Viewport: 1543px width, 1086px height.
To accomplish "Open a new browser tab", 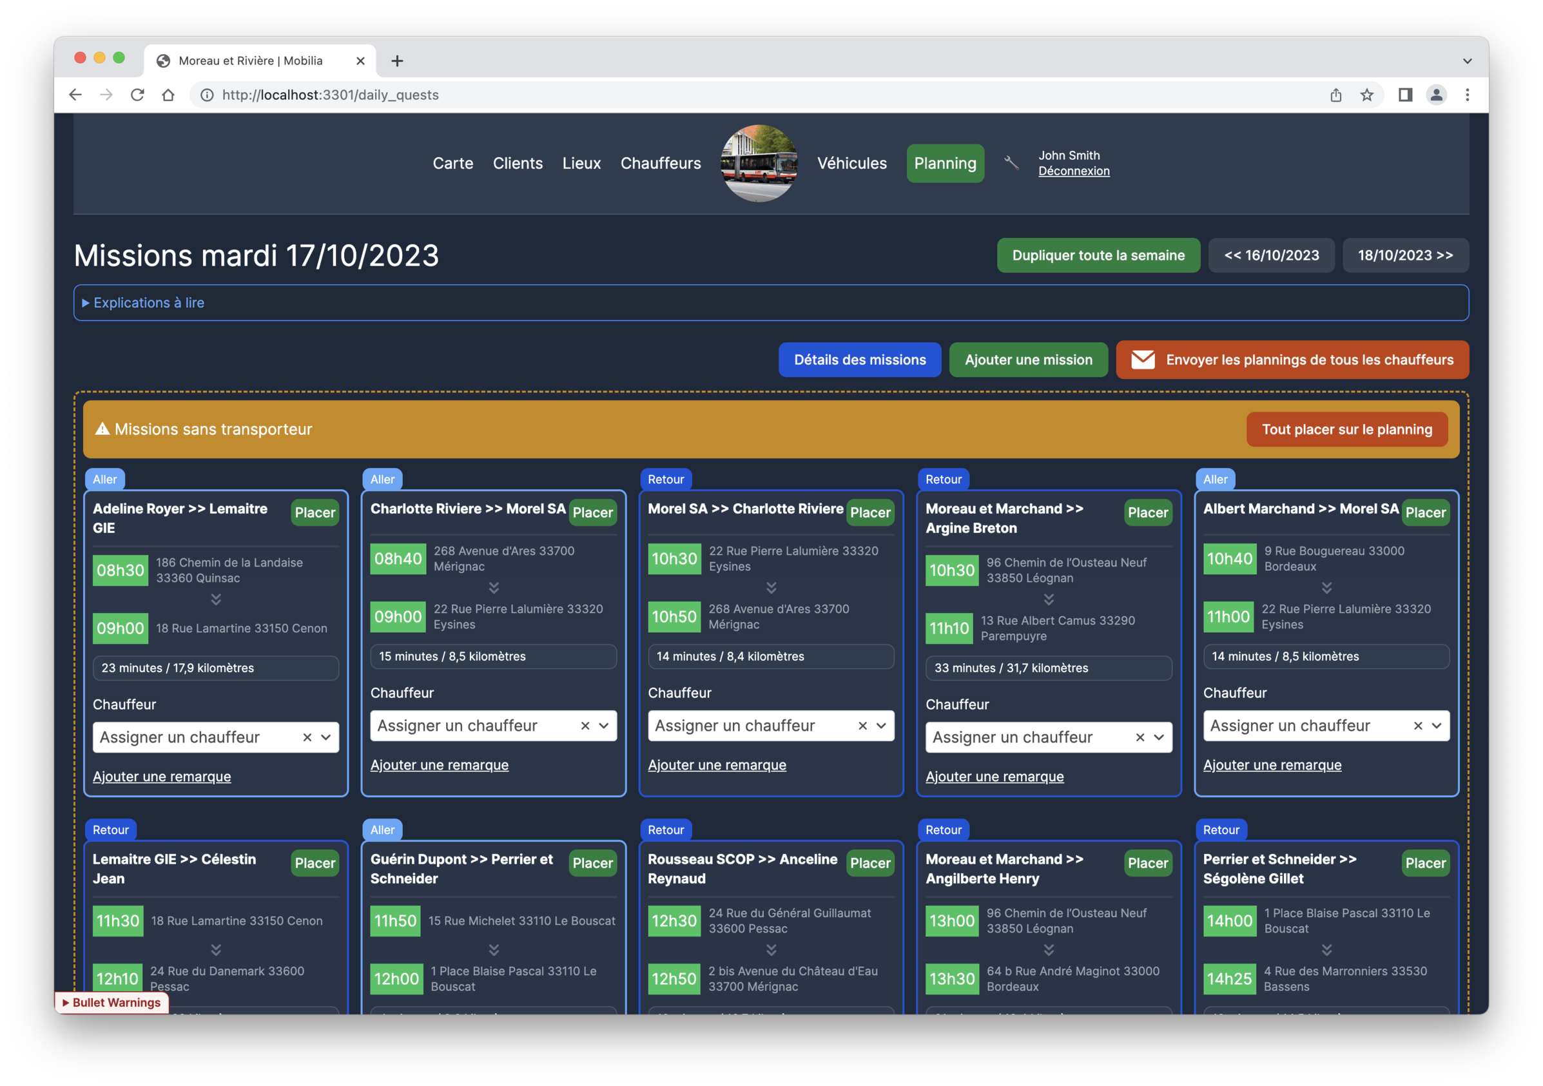I will [x=397, y=61].
